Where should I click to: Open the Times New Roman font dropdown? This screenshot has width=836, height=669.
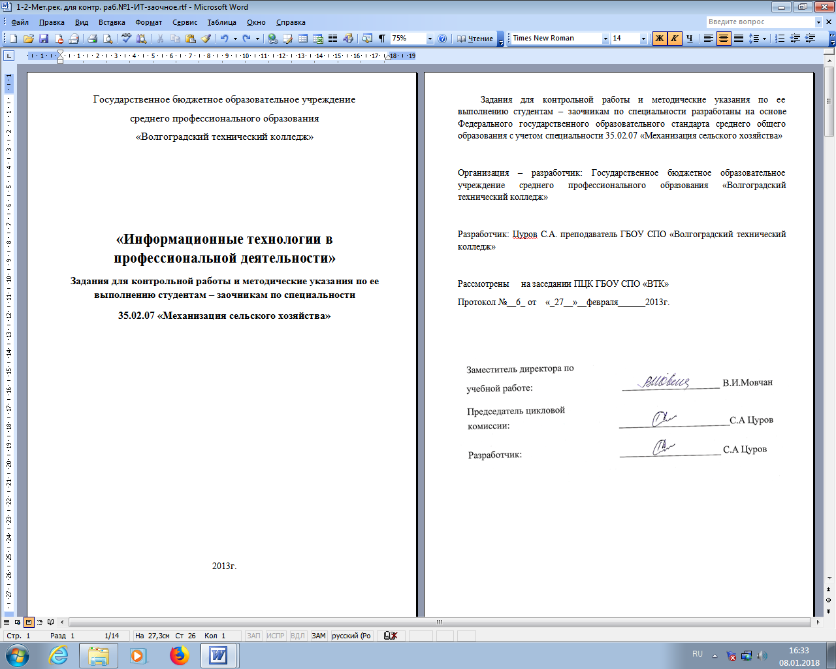[605, 39]
